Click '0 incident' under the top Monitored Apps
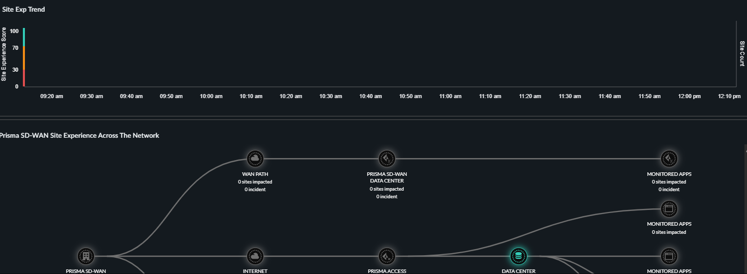This screenshot has width=747, height=274. (x=669, y=189)
